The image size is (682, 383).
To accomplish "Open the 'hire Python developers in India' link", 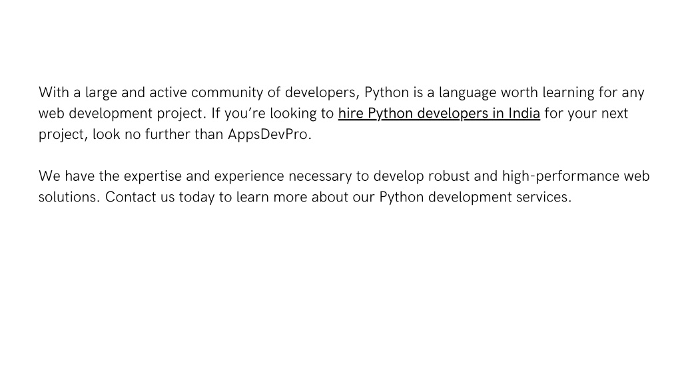I will tap(439, 113).
